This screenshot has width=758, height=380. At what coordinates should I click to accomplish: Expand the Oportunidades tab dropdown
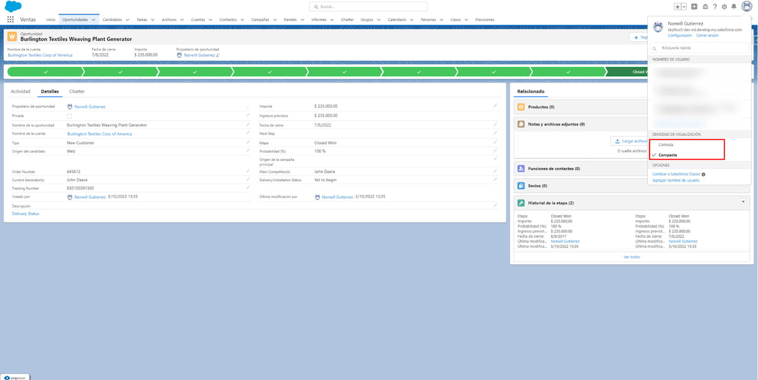[94, 20]
